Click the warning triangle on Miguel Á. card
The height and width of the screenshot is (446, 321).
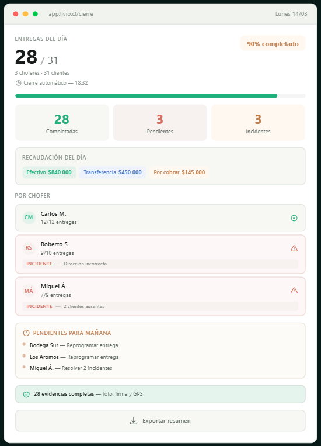click(x=294, y=291)
